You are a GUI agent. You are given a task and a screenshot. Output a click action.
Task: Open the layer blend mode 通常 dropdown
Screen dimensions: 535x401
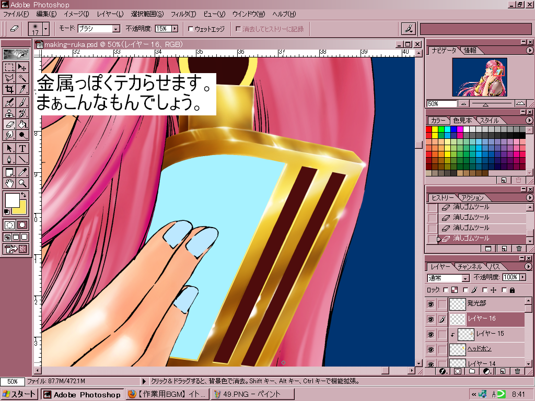point(465,278)
